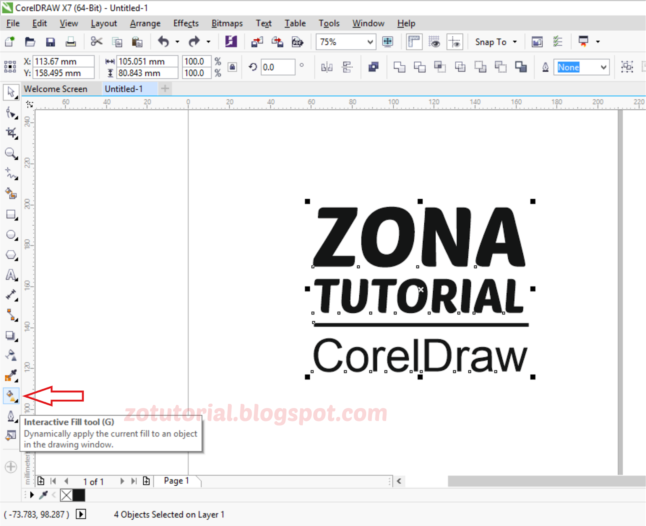Select the Pick tool
This screenshot has width=646, height=526.
coord(11,92)
